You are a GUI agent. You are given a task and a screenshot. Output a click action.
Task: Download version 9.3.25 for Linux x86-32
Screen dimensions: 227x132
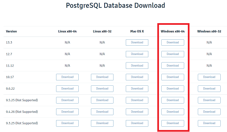(x=102, y=123)
